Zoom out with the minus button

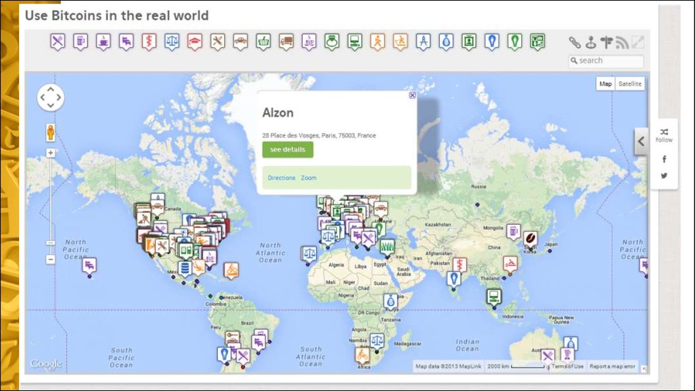click(x=50, y=259)
